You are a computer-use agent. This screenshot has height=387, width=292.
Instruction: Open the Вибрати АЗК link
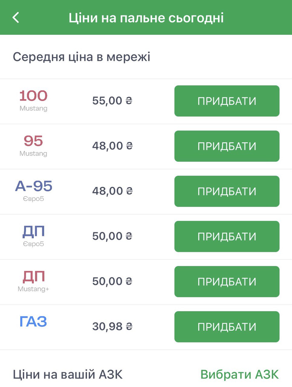coord(239,375)
